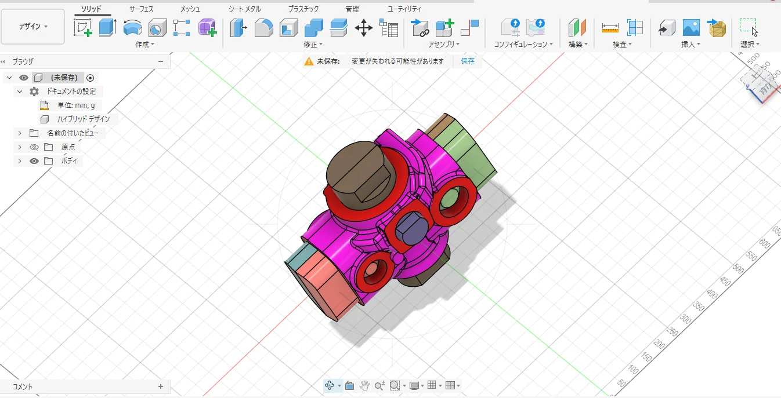Select the Press Pull tool icon
The image size is (781, 398).
[x=239, y=27]
